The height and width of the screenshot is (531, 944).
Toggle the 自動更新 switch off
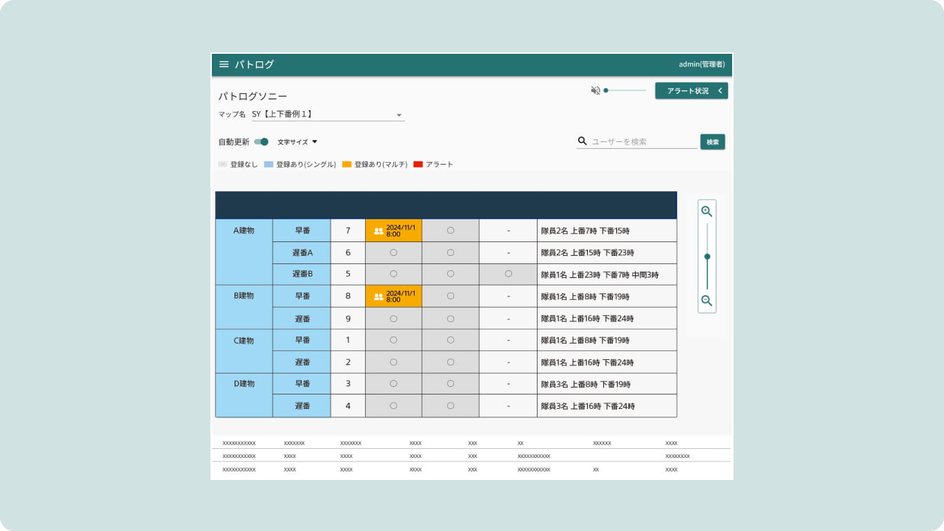point(262,142)
